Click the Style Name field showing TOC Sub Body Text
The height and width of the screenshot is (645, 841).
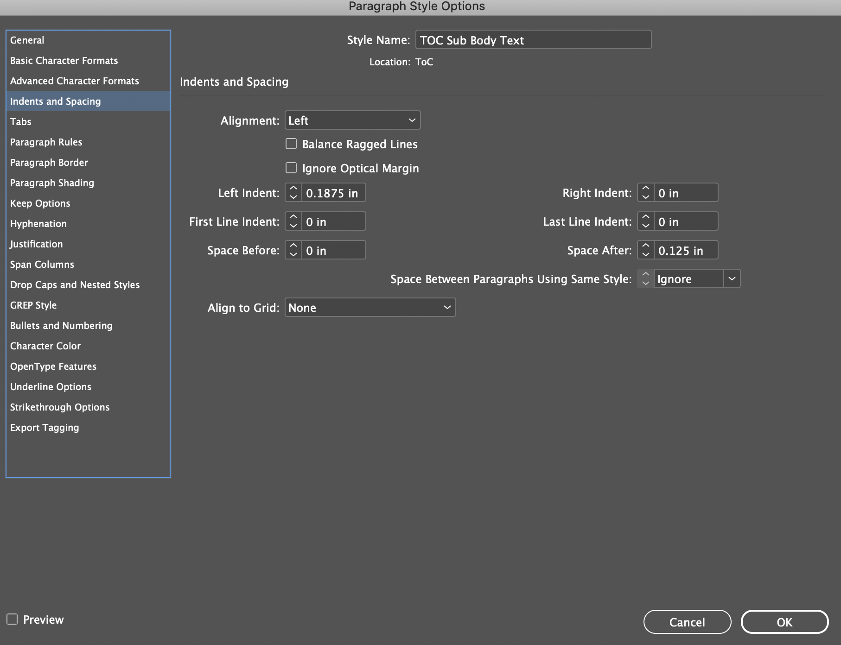point(533,40)
